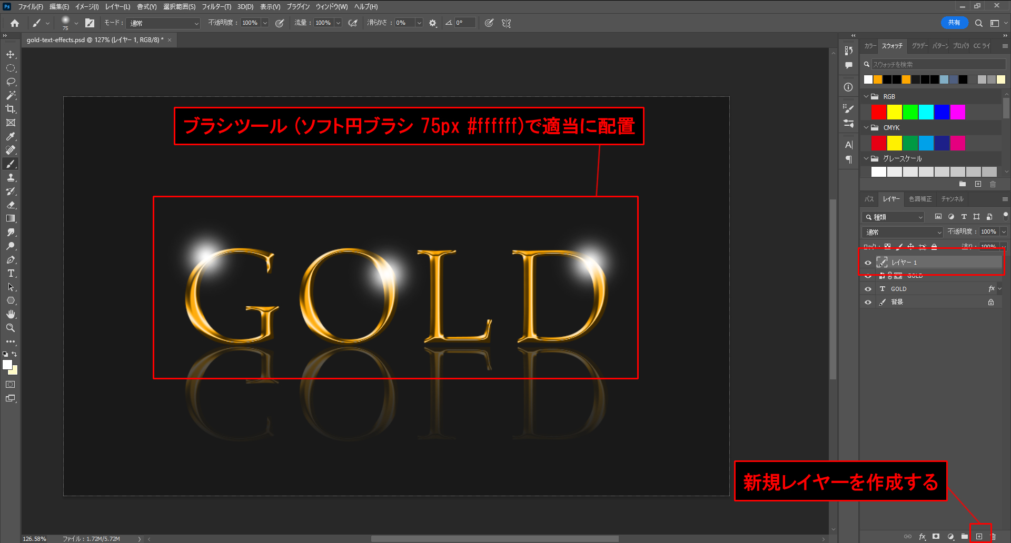Switch to the チャンネル tab
Screen dimensions: 1011x543
click(x=952, y=199)
